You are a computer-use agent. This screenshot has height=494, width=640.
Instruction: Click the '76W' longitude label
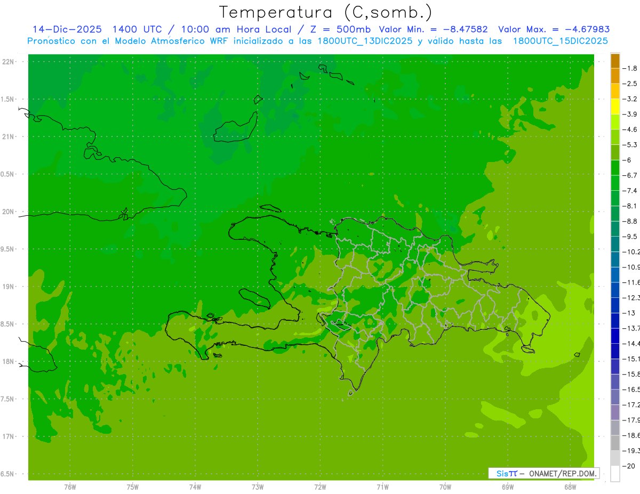coord(70,487)
